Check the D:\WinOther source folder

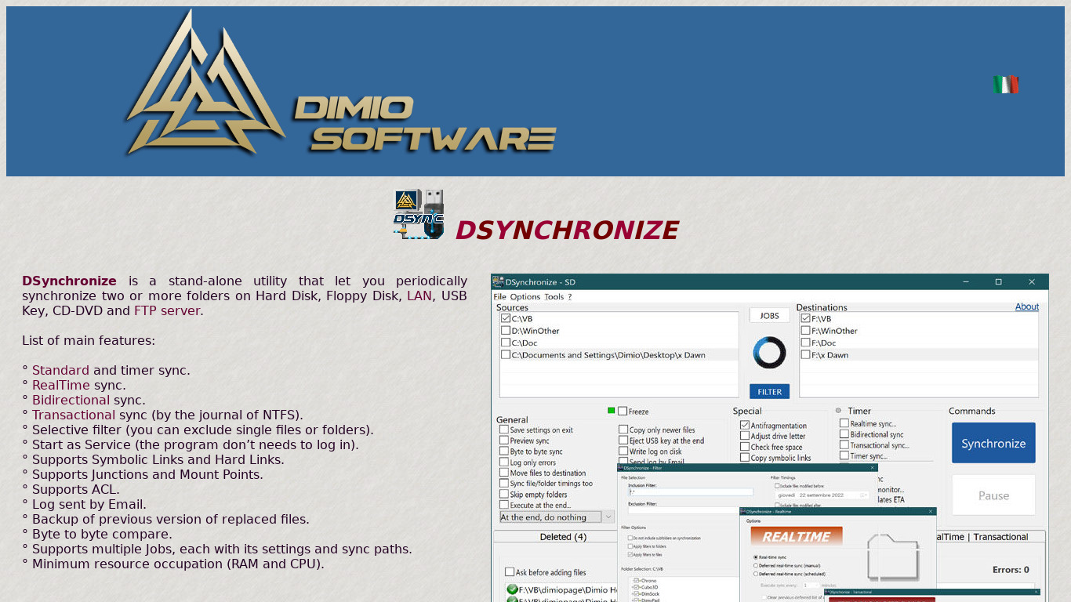click(505, 331)
